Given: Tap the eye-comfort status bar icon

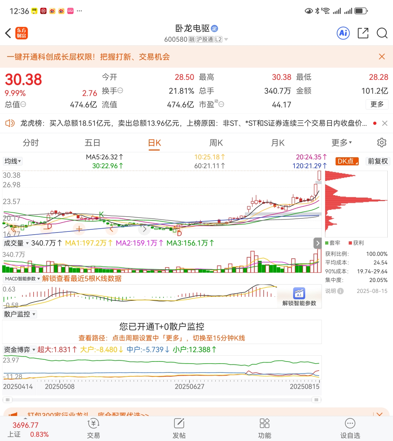Looking at the screenshot, I should (309, 11).
